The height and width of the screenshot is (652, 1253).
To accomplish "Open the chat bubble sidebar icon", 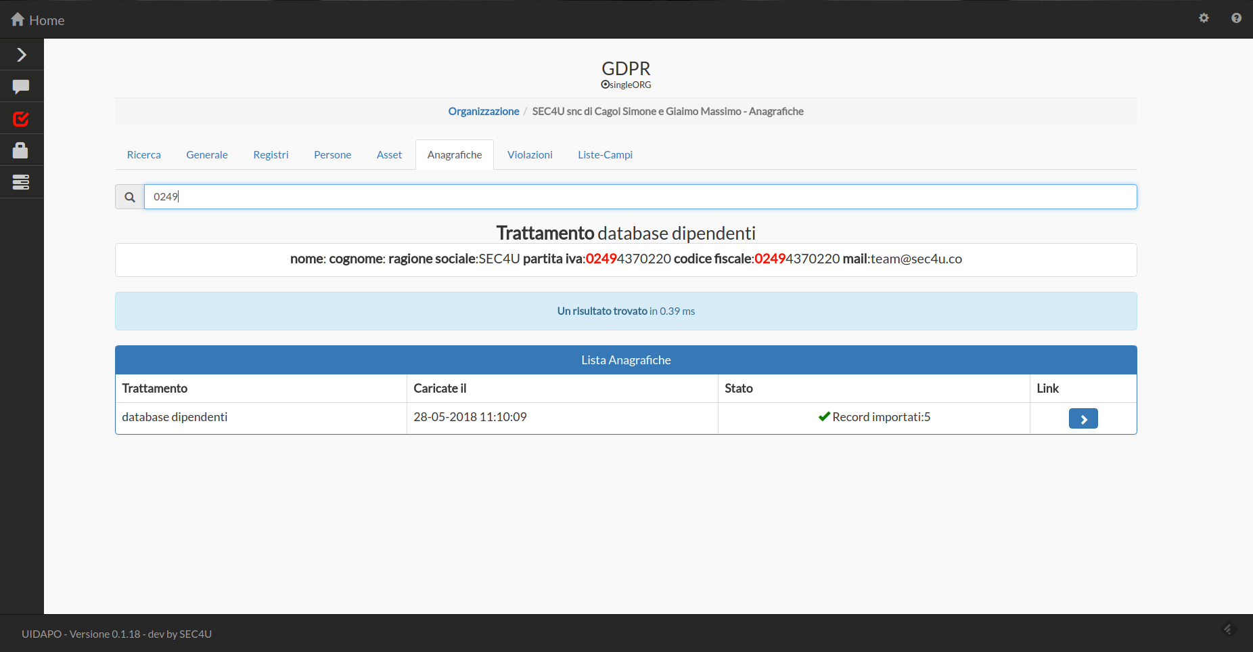I will [21, 87].
